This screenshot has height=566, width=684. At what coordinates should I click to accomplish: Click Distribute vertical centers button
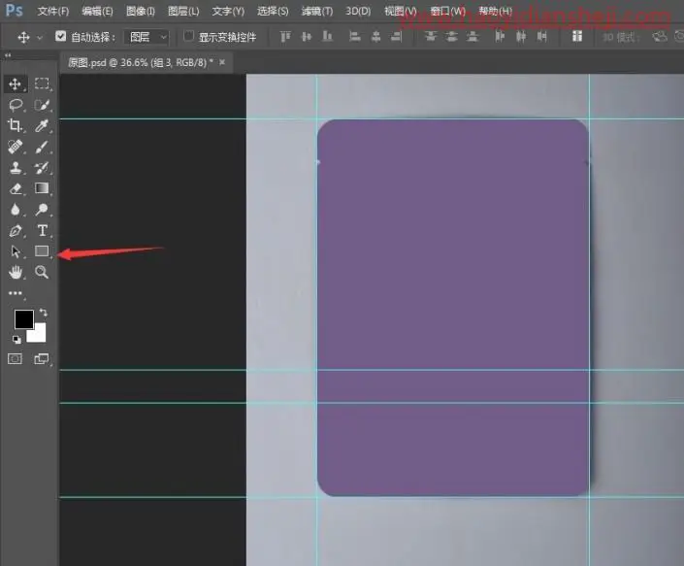(x=451, y=37)
